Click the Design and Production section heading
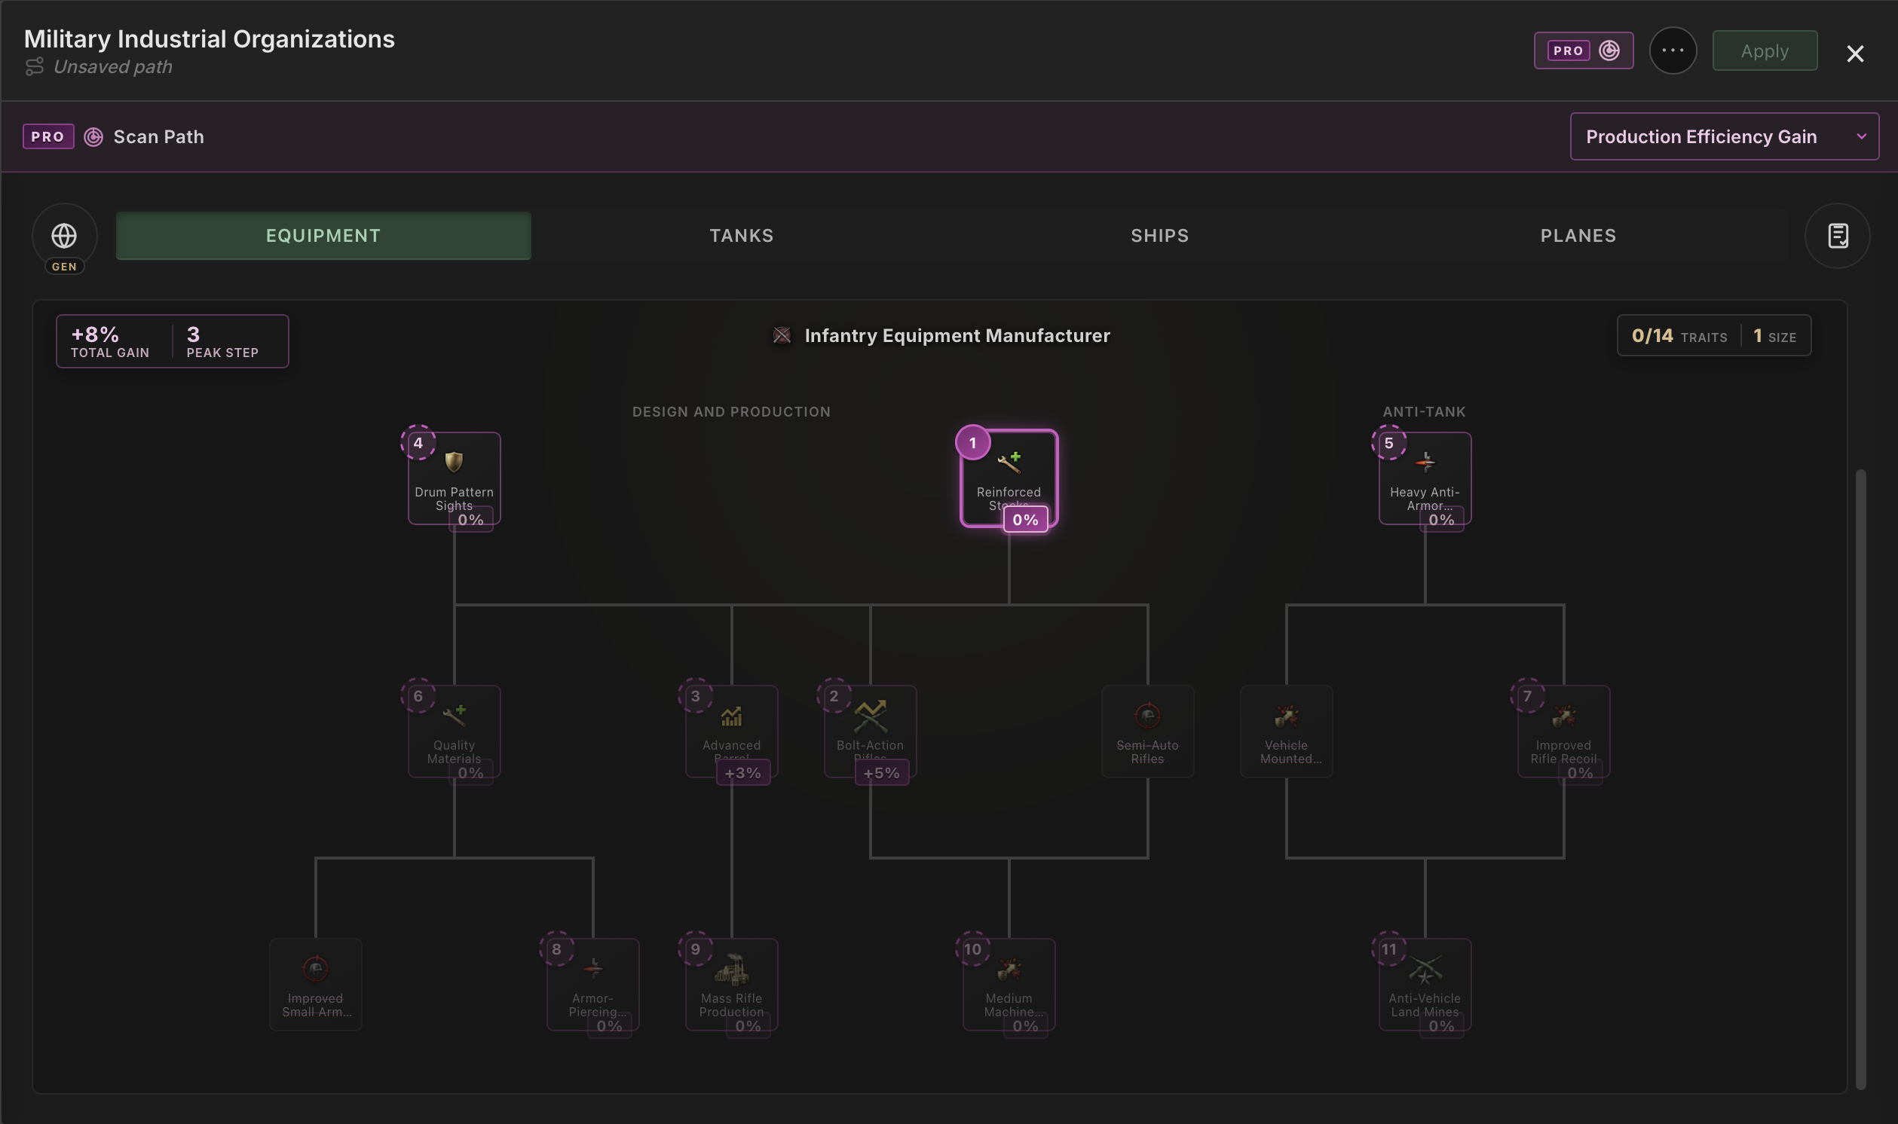 (731, 412)
